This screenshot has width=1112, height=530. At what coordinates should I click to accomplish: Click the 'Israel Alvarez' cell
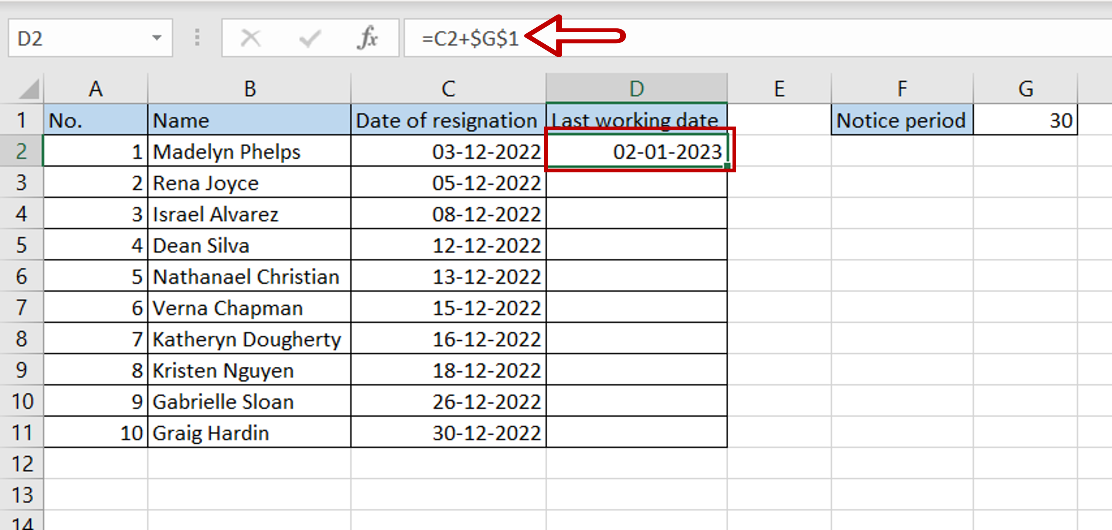pos(250,214)
